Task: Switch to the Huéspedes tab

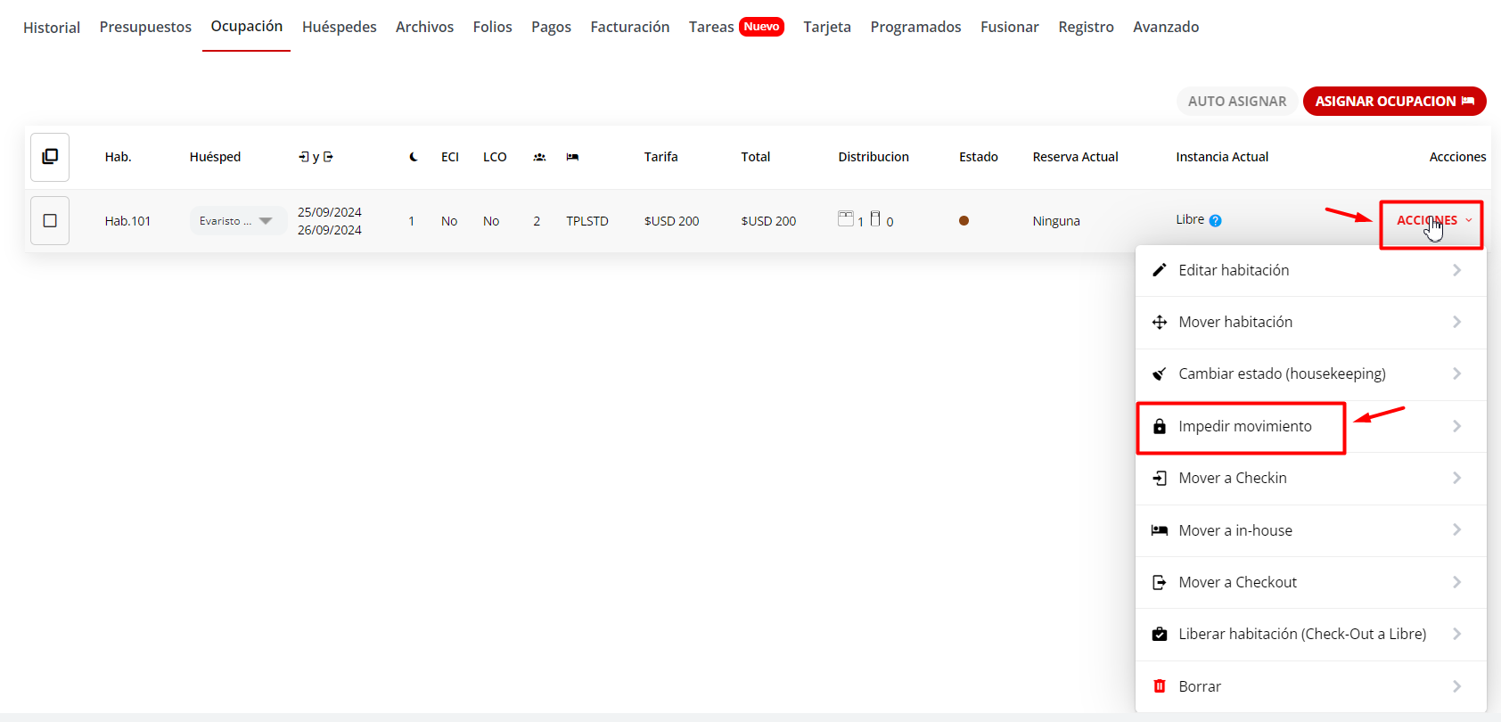Action: pos(339,27)
